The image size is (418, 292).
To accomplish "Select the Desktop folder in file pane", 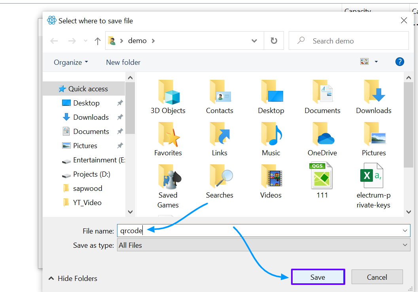I will click(271, 97).
